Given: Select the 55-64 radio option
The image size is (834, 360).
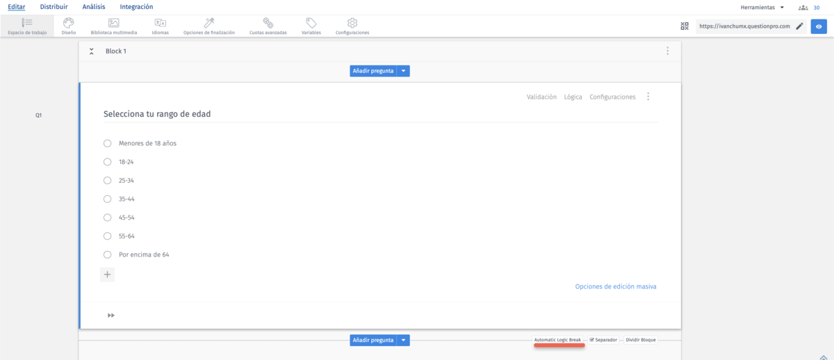Looking at the screenshot, I should pyautogui.click(x=107, y=236).
